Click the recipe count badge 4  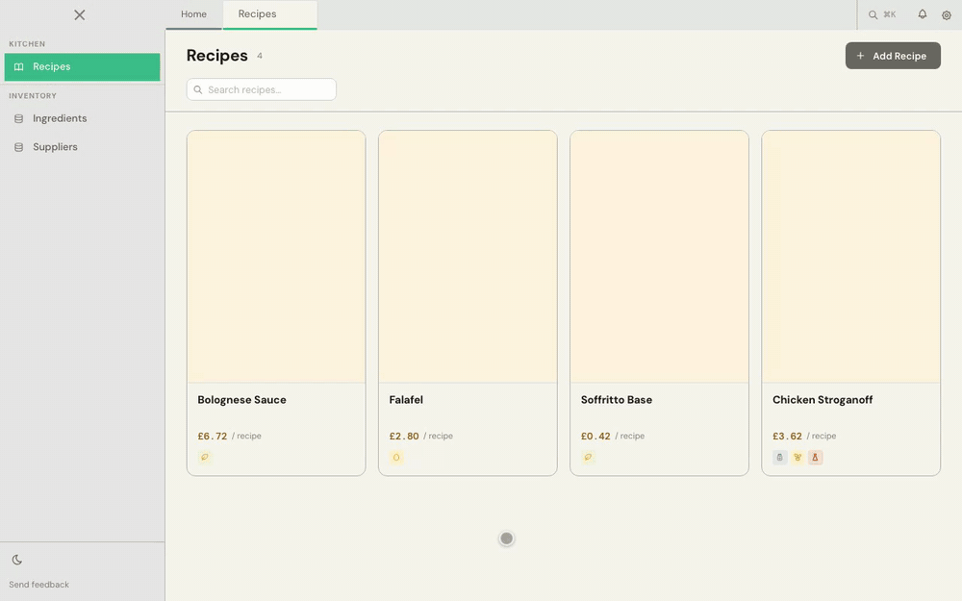(x=260, y=56)
